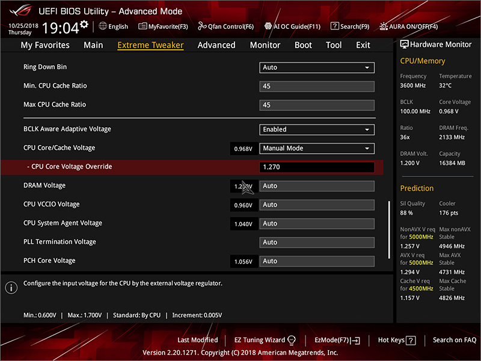Screen dimensions: 481x361
Task: Open the Ring Down Bin dropdown
Action: tap(317, 67)
